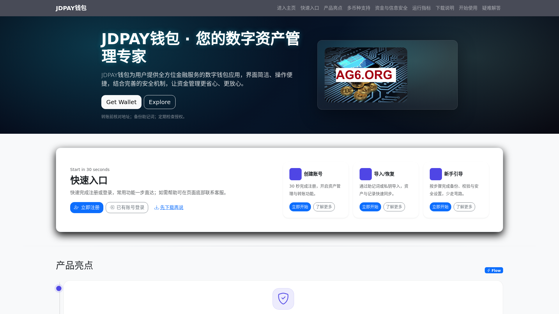The height and width of the screenshot is (314, 559).
Task: Click the add-user icon in 立即注册
Action: (76, 208)
